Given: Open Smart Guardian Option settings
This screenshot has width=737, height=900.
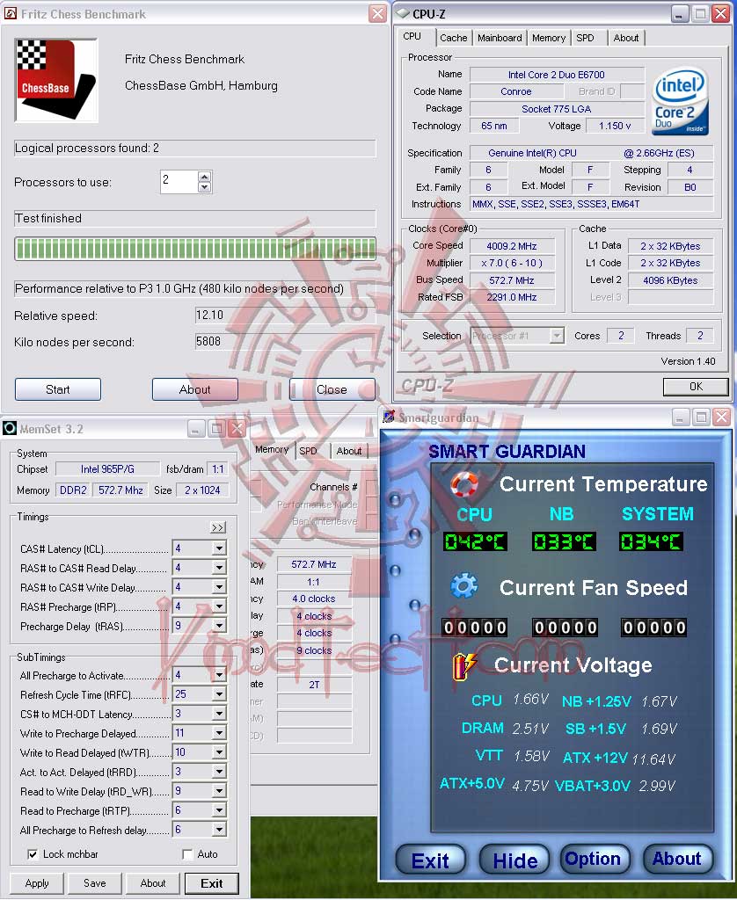Looking at the screenshot, I should [594, 860].
